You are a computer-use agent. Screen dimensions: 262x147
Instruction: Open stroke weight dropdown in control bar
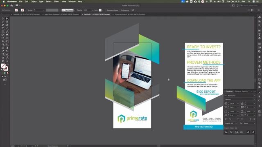pyautogui.click(x=44, y=10)
